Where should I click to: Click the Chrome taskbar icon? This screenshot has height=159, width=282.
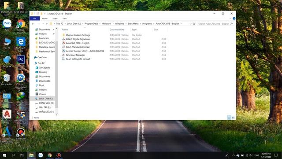point(49,155)
